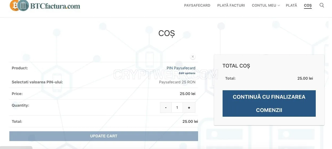
Task: Click the Edit options link
Action: click(187, 73)
